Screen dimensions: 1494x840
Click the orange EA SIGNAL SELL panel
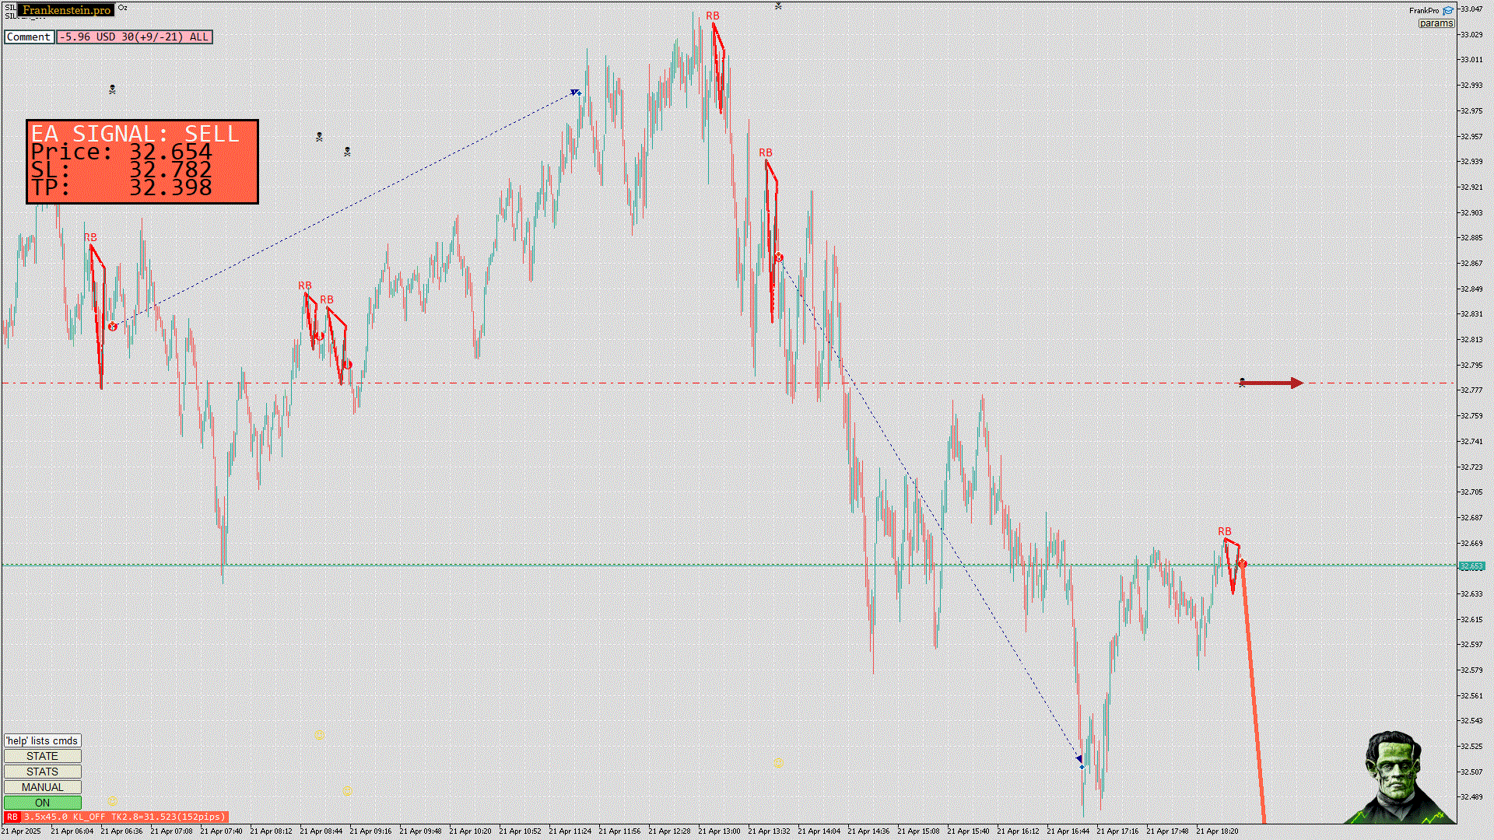click(x=142, y=162)
